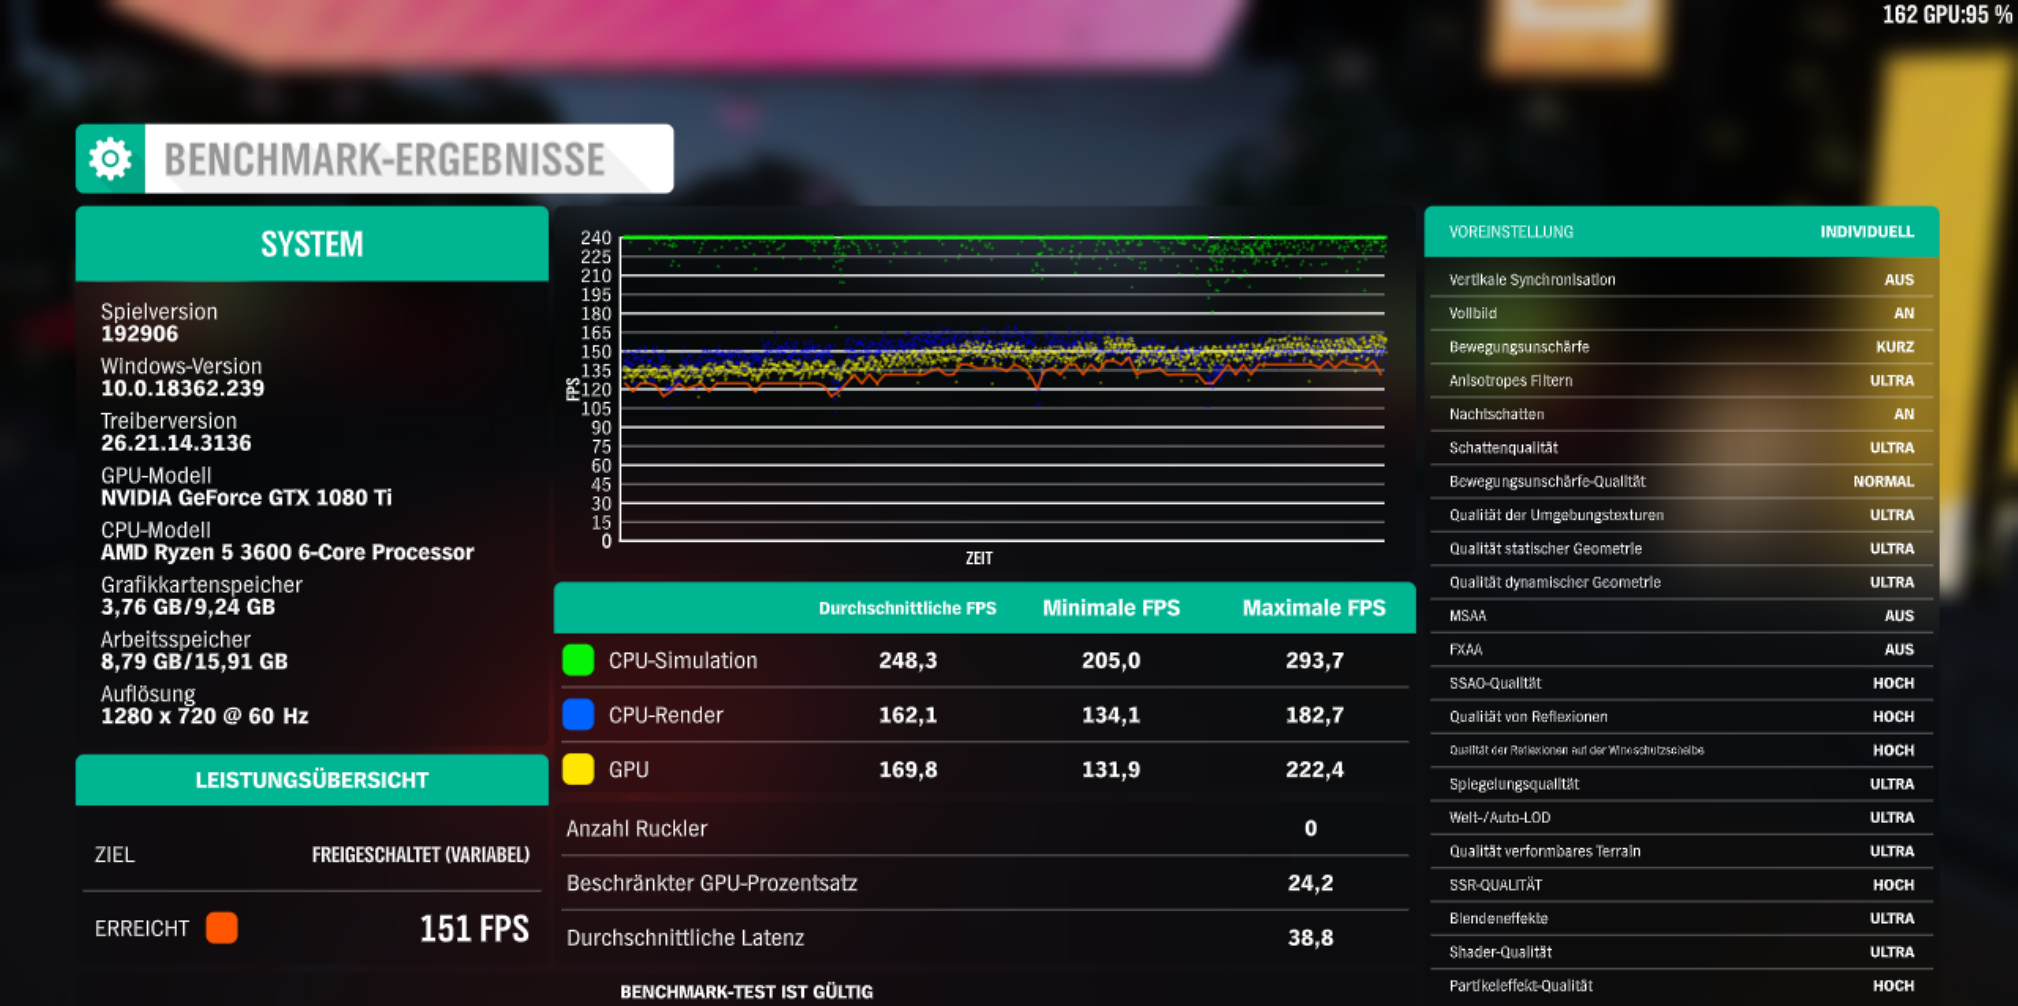Click the Voreinstellung Individuell header row

[x=1681, y=232]
